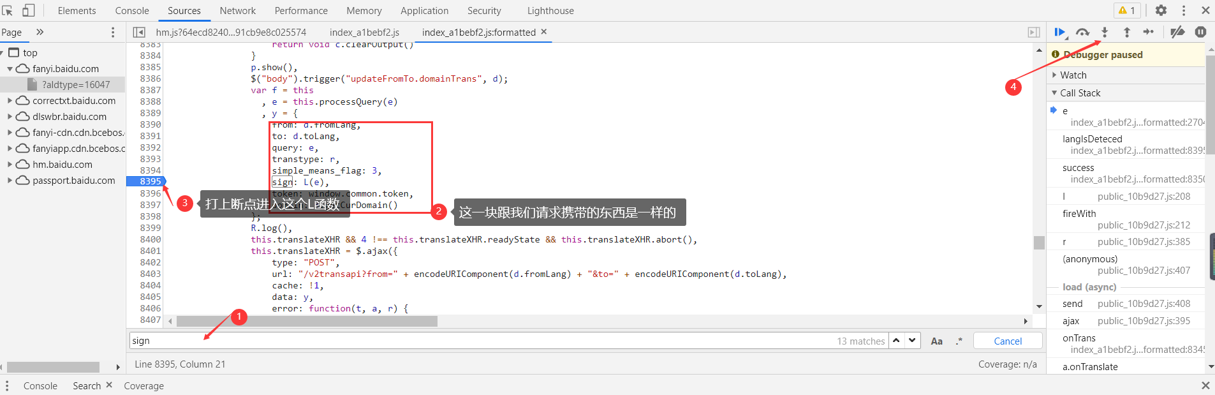Image resolution: width=1215 pixels, height=395 pixels.
Task: Open the DevTools three-dot customize menu
Action: (x=1184, y=10)
